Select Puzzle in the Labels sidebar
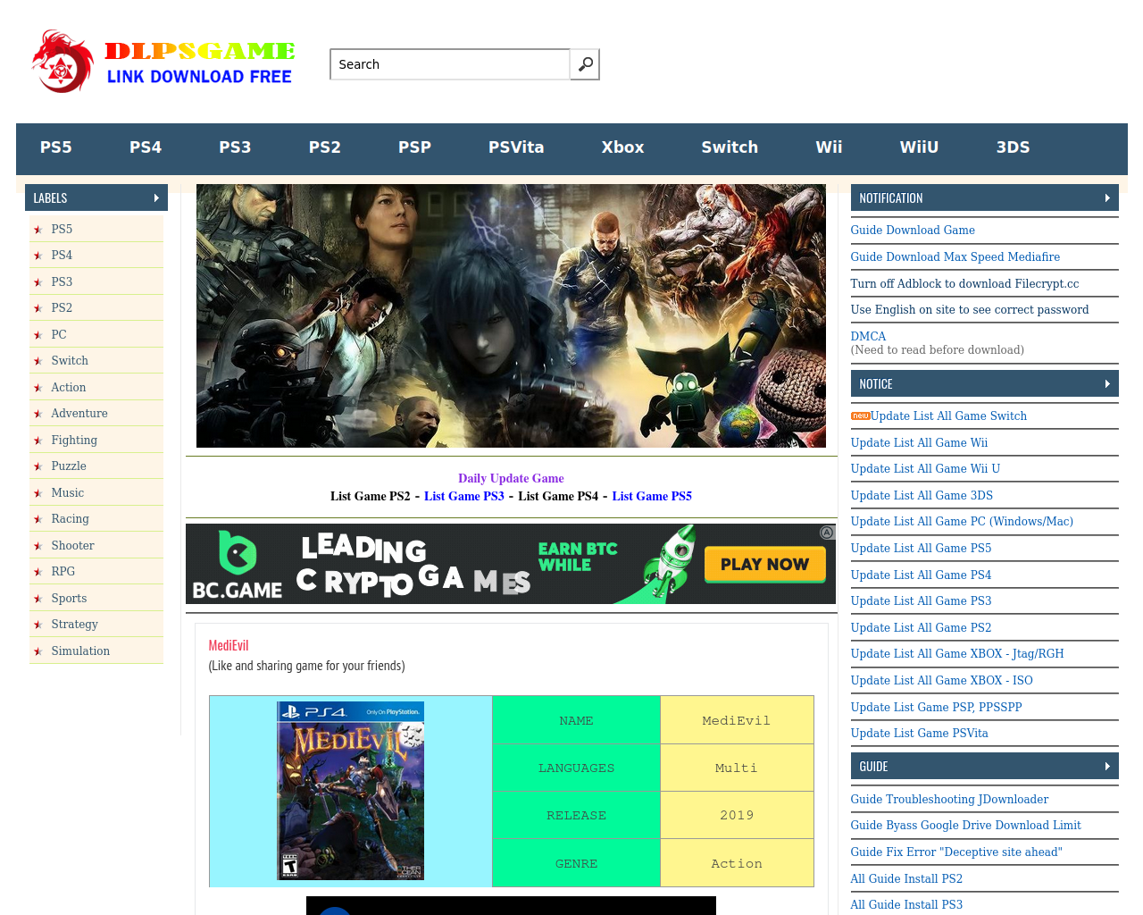 [69, 466]
